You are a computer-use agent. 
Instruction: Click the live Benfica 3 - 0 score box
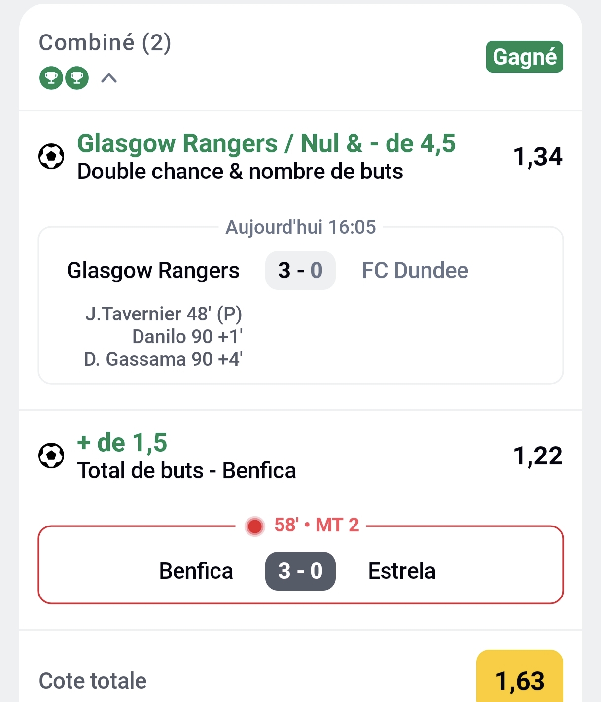[x=300, y=571]
